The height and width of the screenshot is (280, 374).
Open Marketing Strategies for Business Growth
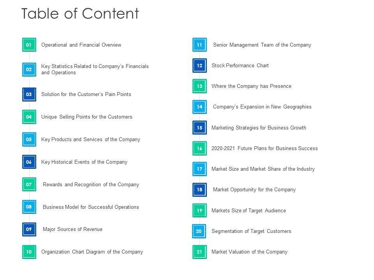[x=259, y=128]
